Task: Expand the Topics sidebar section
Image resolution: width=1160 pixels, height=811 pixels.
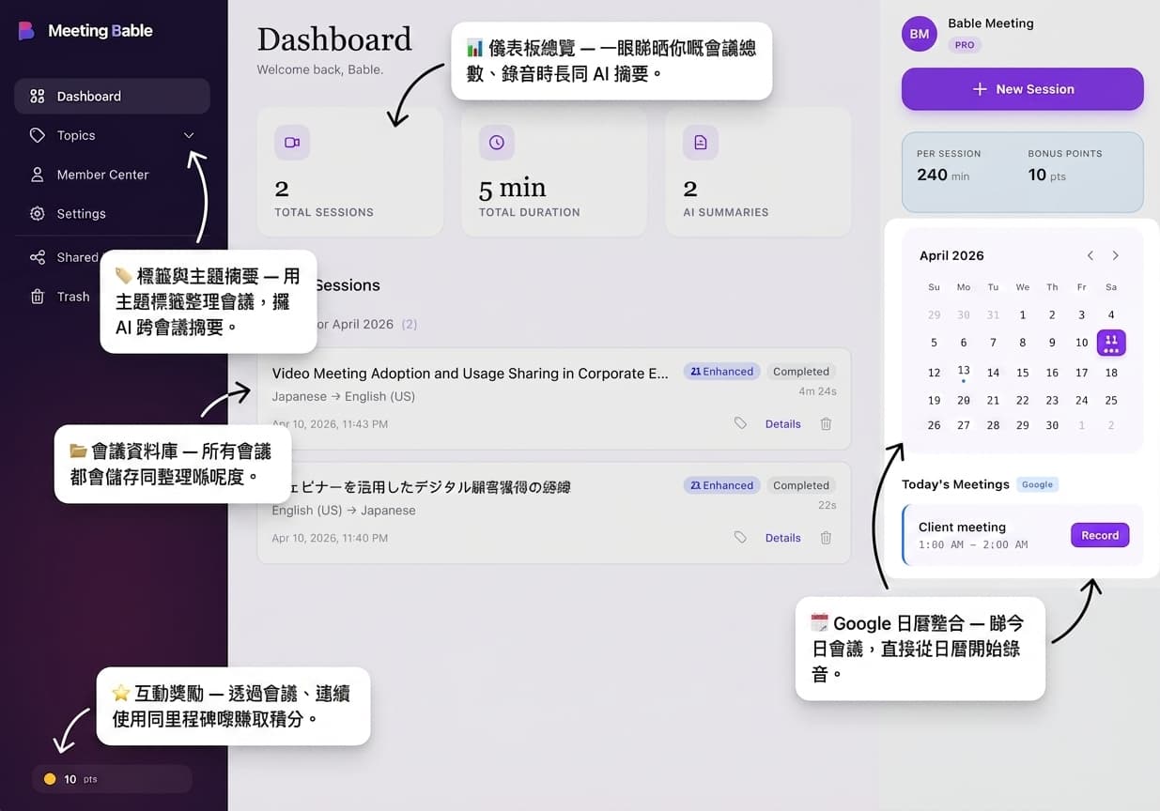Action: (188, 135)
